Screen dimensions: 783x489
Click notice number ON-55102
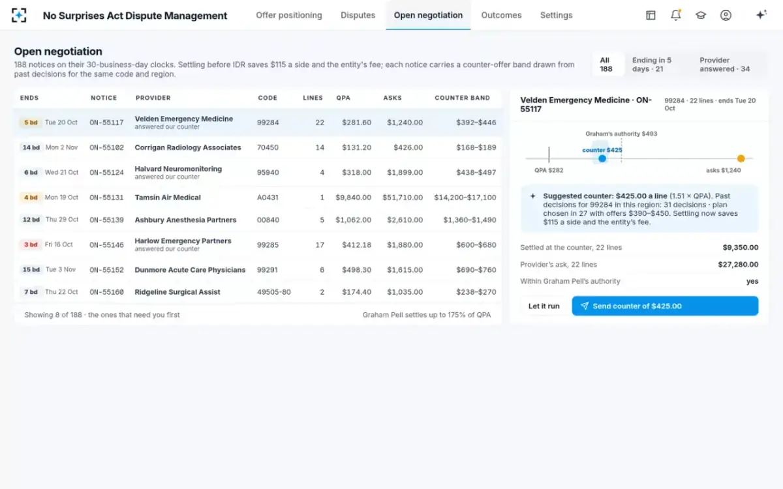106,148
